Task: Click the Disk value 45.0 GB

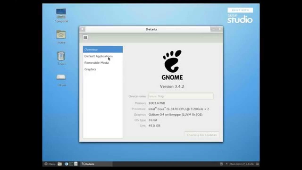Action: coord(154,126)
